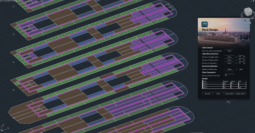The image size is (255, 133).
Task: Click Select for regular cabins
Action: 229,57
